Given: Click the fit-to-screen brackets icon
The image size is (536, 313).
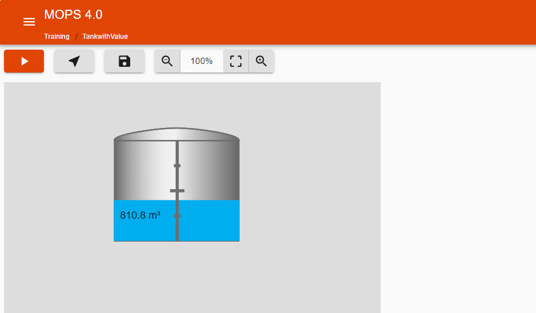Looking at the screenshot, I should (x=236, y=61).
